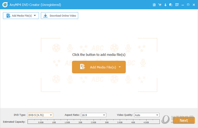This screenshot has width=198, height=128.
Task: Click the 'DVD Type:' label
Action: click(20, 115)
